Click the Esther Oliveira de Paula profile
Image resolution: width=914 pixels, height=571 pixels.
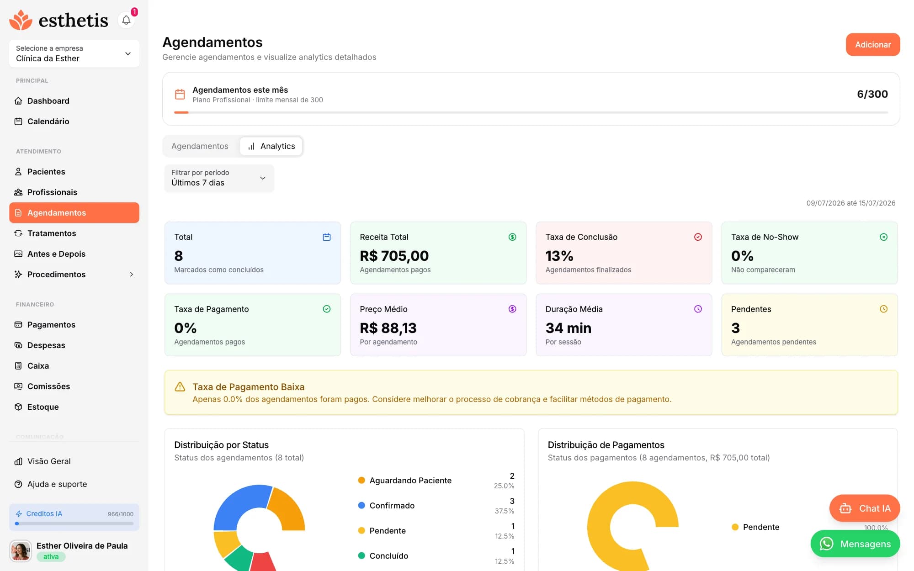pyautogui.click(x=74, y=551)
